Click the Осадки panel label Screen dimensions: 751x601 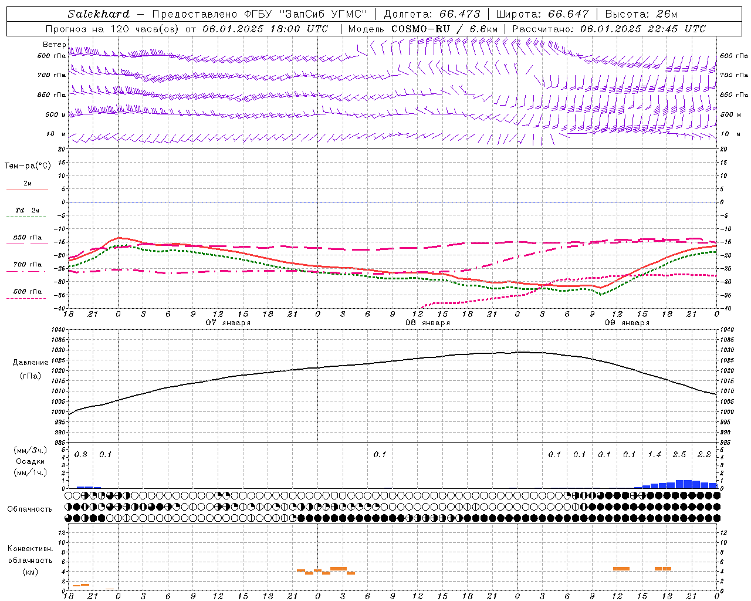[x=31, y=461]
